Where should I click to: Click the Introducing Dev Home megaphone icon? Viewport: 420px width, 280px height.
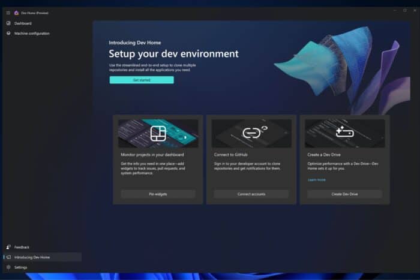tap(8, 257)
